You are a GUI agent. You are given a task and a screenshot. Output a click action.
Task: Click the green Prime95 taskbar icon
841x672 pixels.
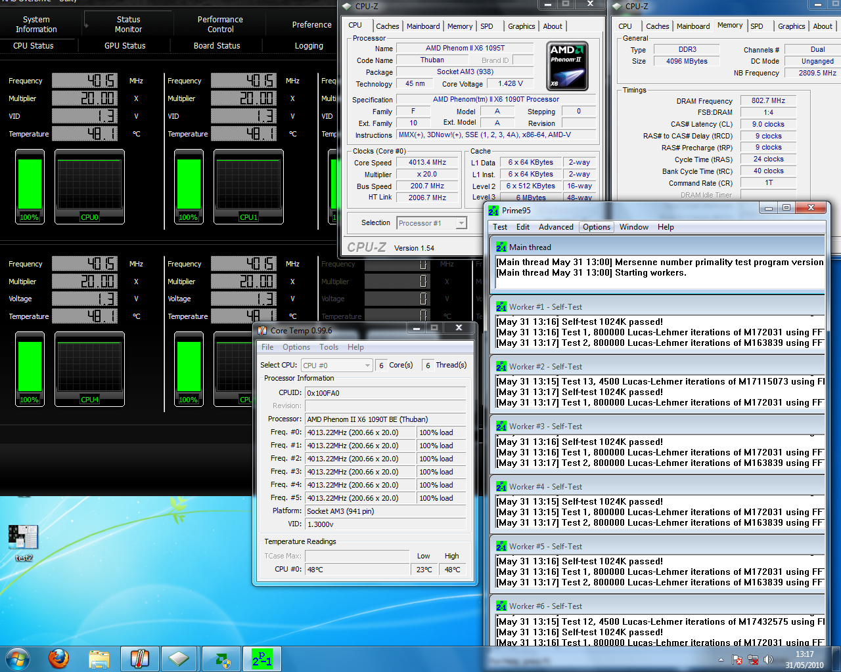[262, 659]
